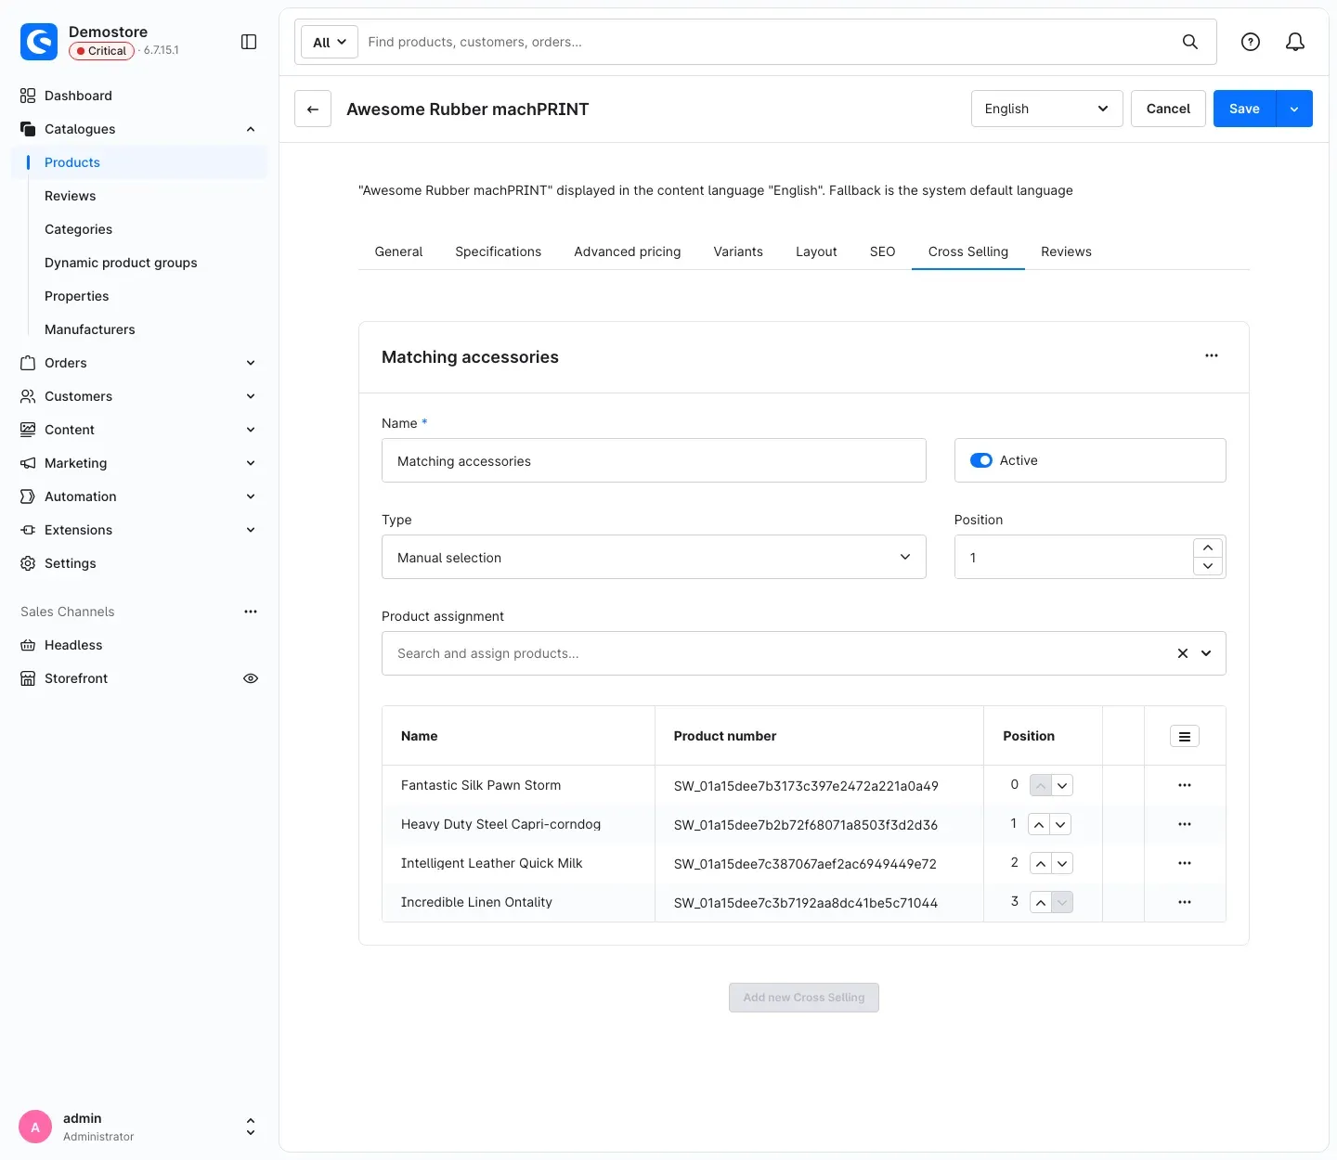Click the Name input field
This screenshot has width=1337, height=1160.
(x=654, y=460)
